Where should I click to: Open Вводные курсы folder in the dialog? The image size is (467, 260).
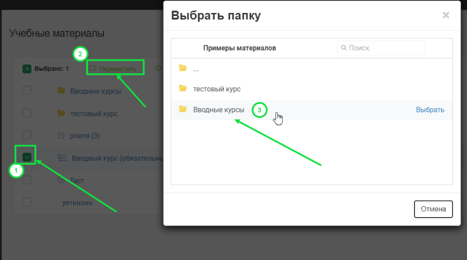tap(218, 110)
